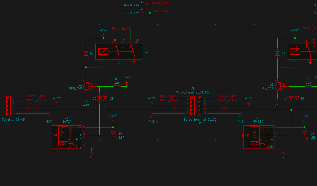Click the SWITCH_TRACK net label
This screenshot has height=186, width=317.
coord(162,11)
